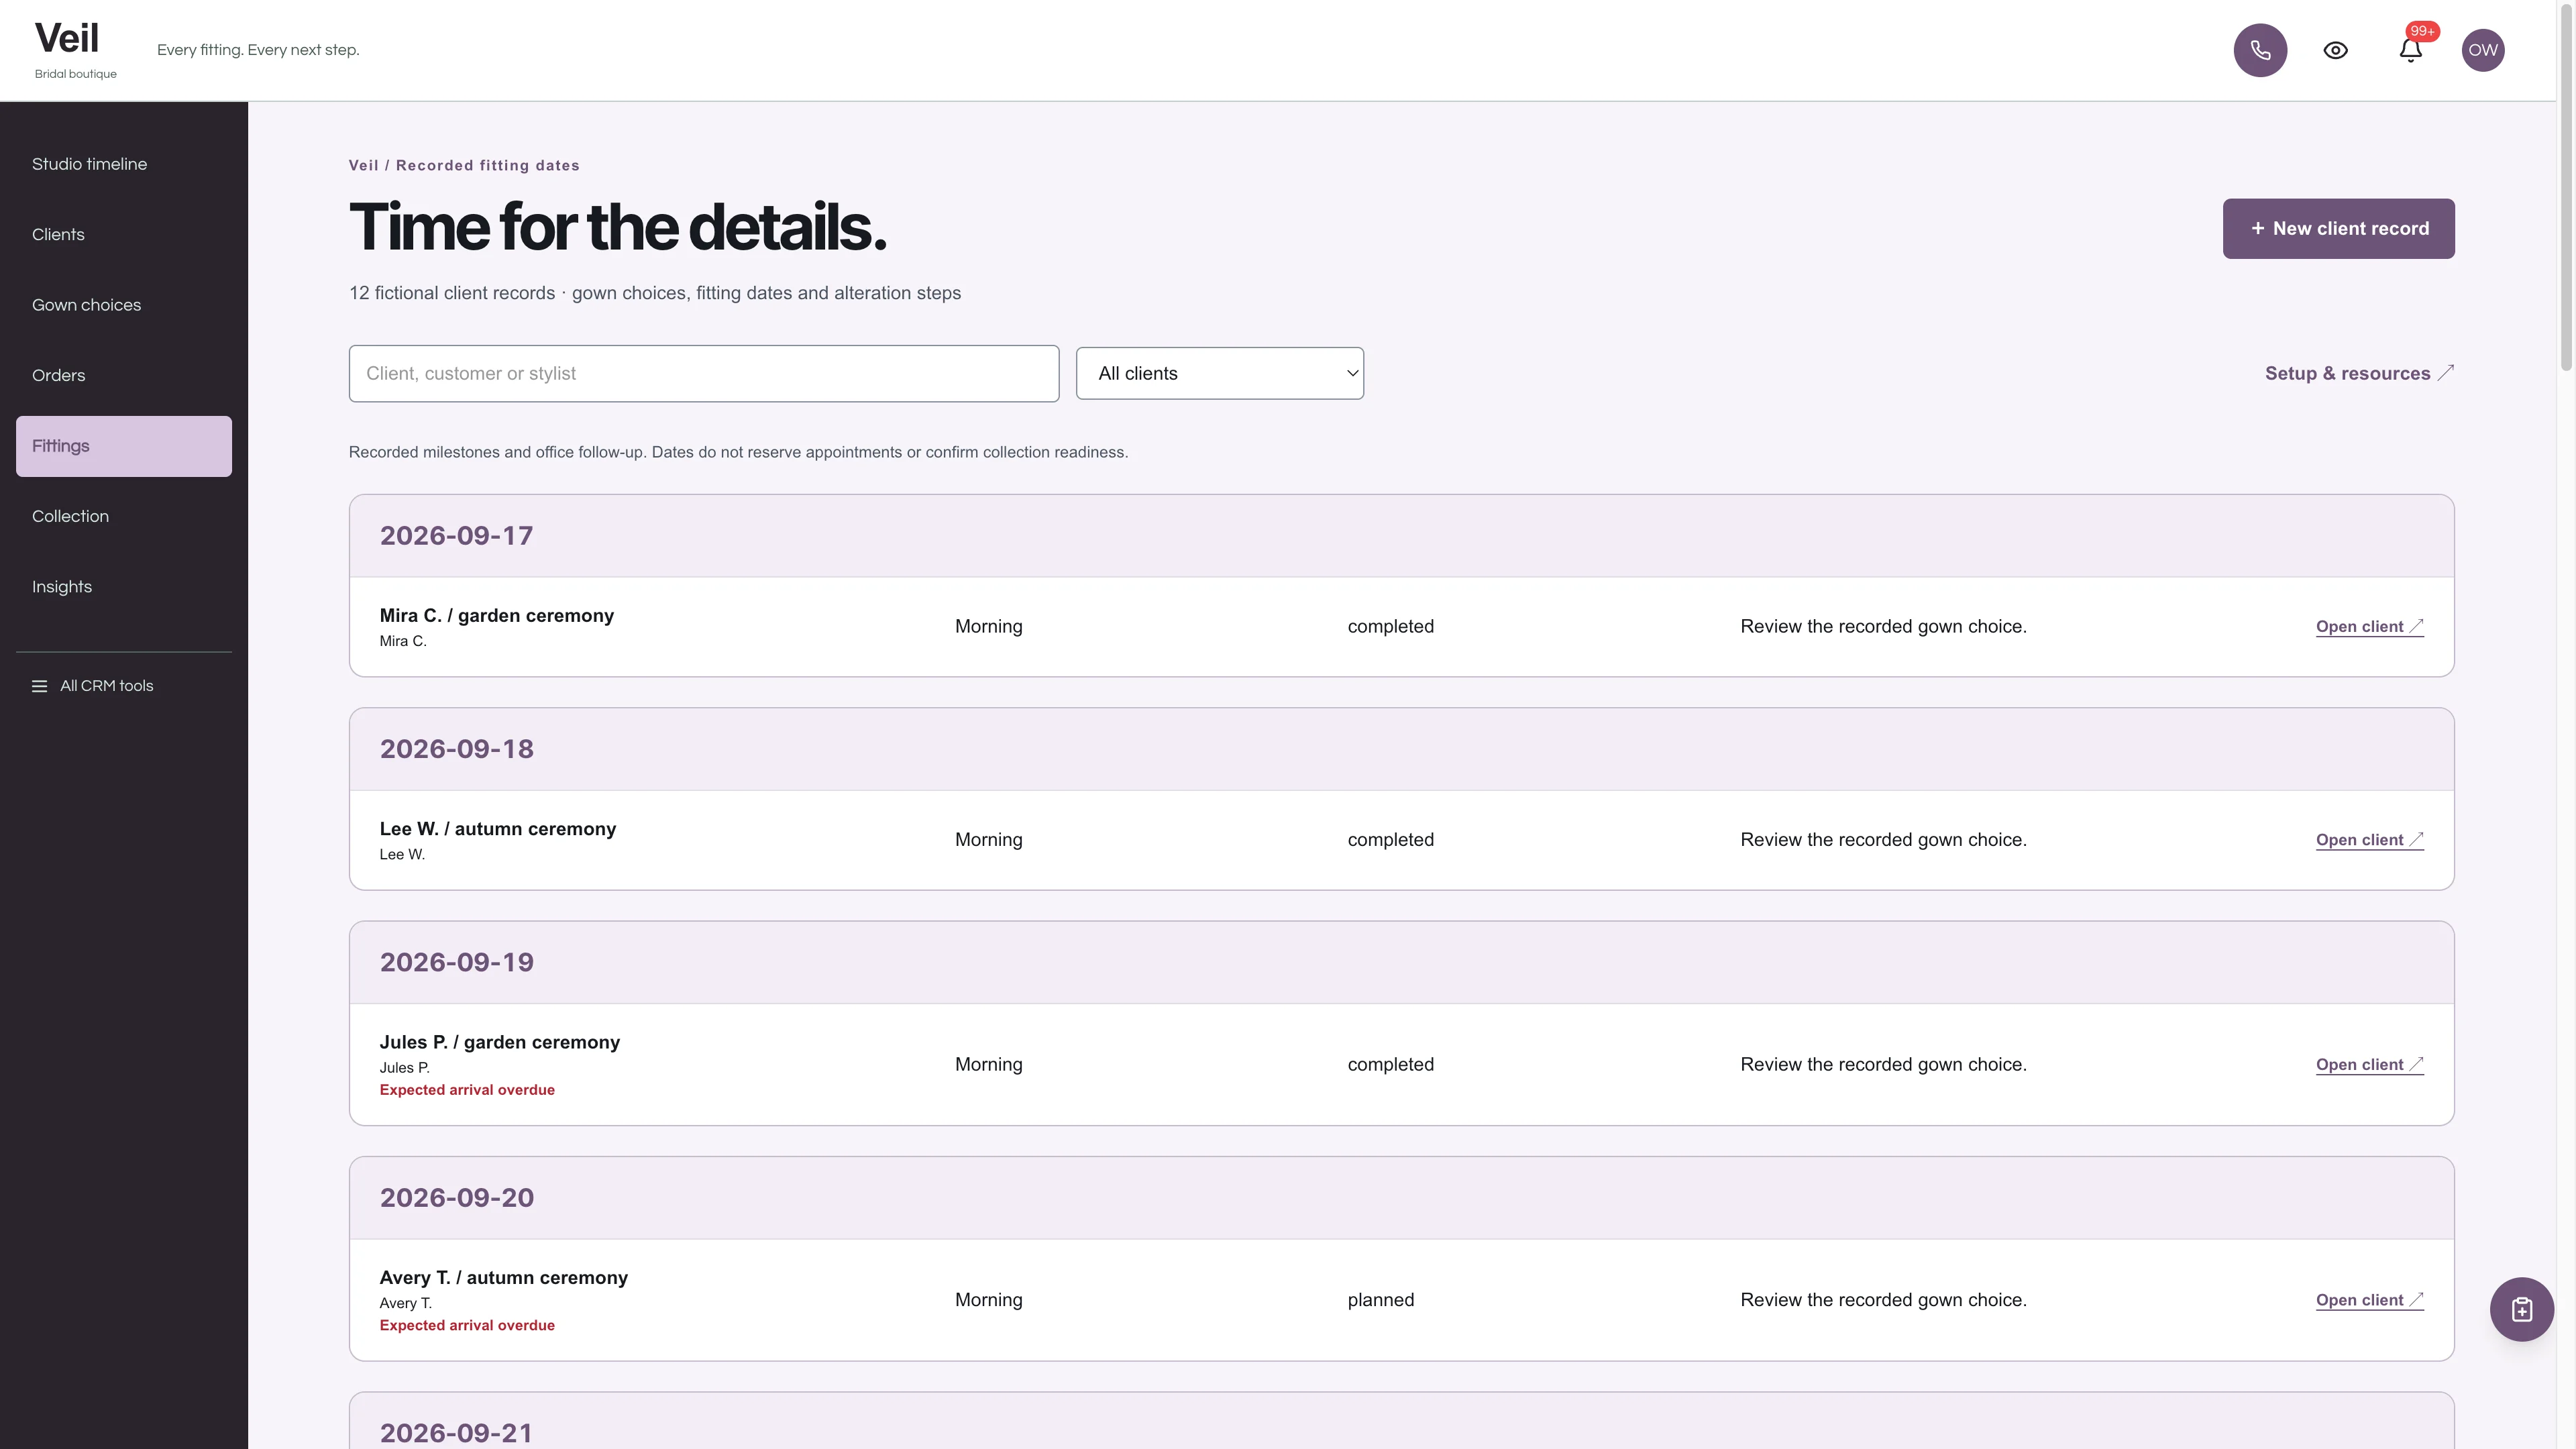Screen dimensions: 2576x1449
Task: Open the notifications bell
Action: tap(2410, 50)
